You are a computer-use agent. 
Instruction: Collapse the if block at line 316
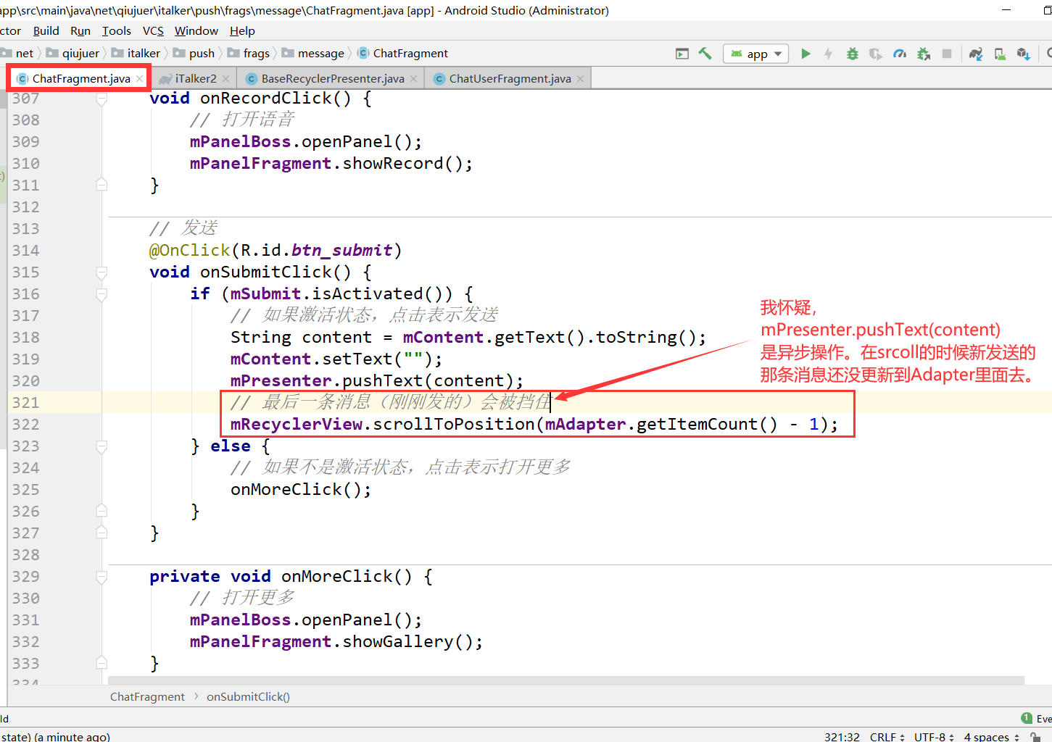[x=102, y=294]
